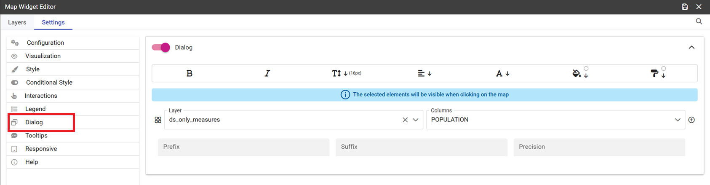Switch to the Layers tab
The image size is (710, 185).
click(17, 22)
